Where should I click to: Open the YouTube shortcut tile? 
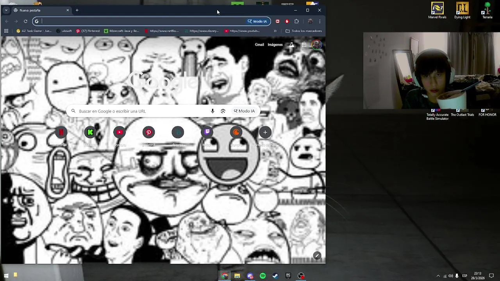(120, 133)
